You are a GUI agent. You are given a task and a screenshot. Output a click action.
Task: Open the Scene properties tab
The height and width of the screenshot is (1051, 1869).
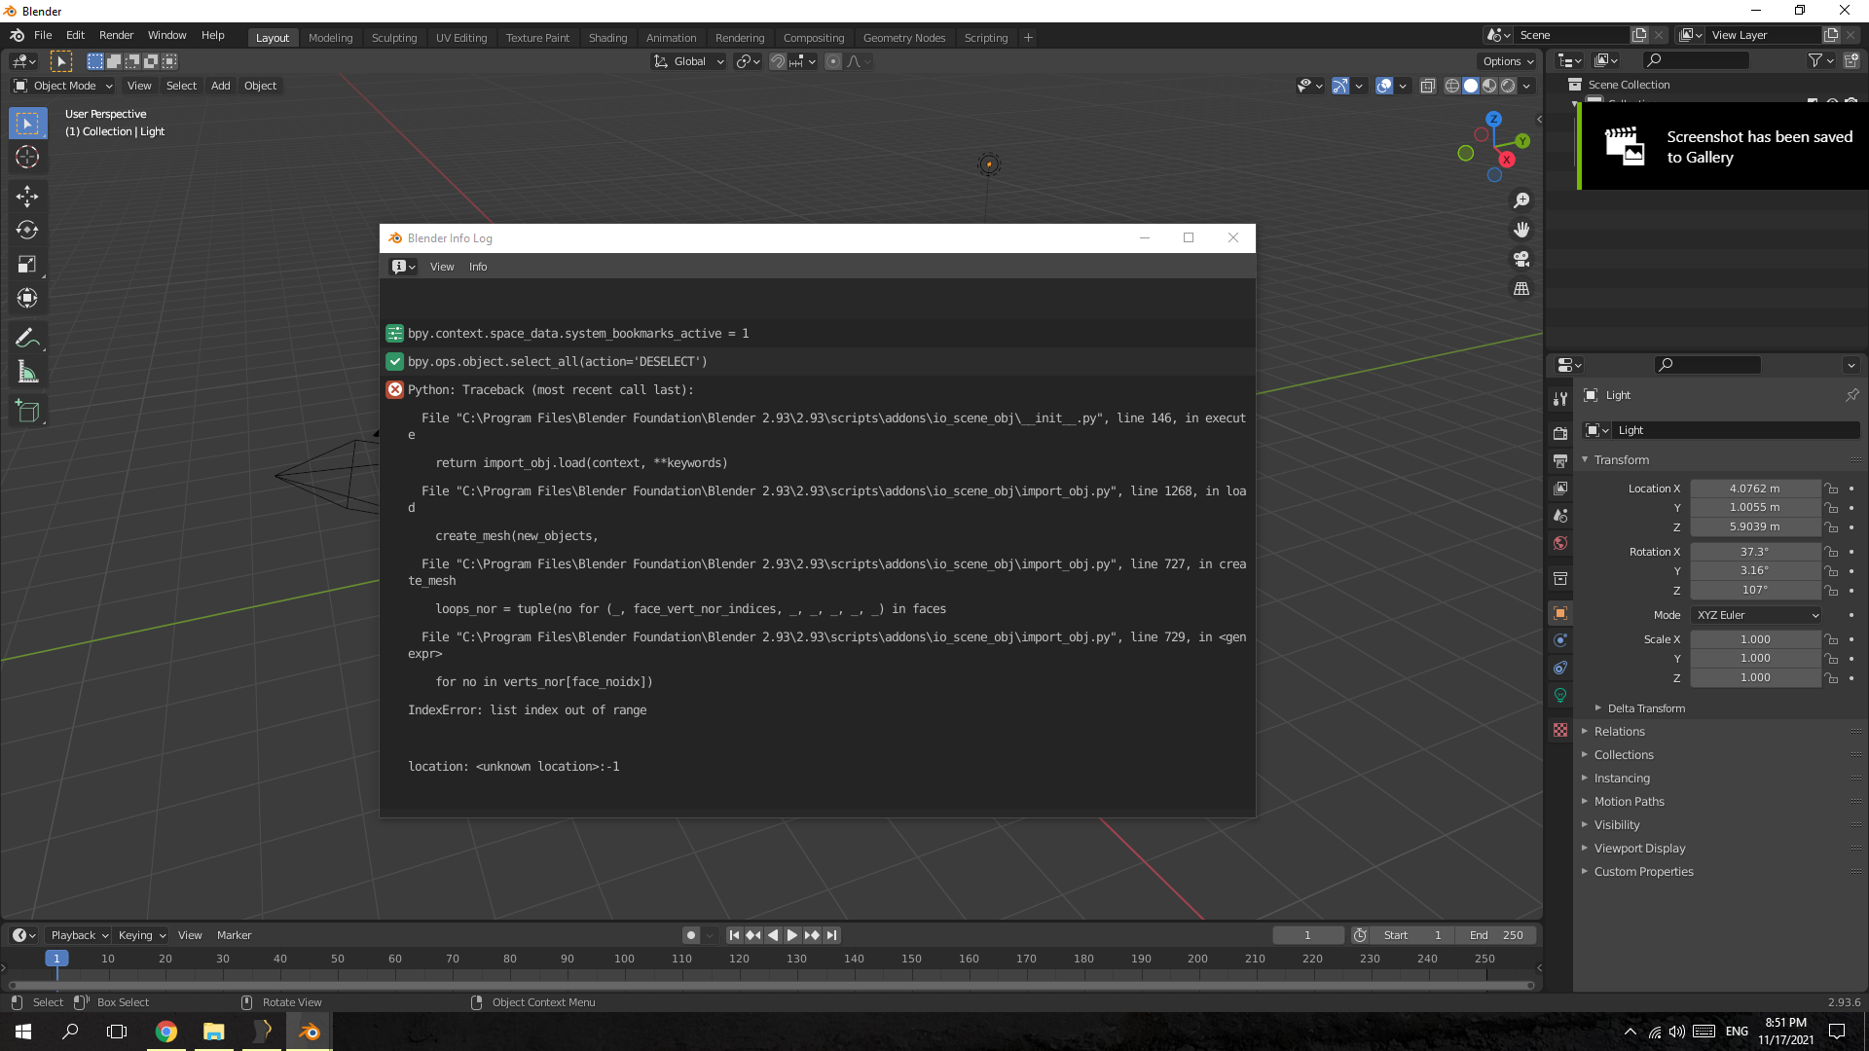click(1560, 516)
